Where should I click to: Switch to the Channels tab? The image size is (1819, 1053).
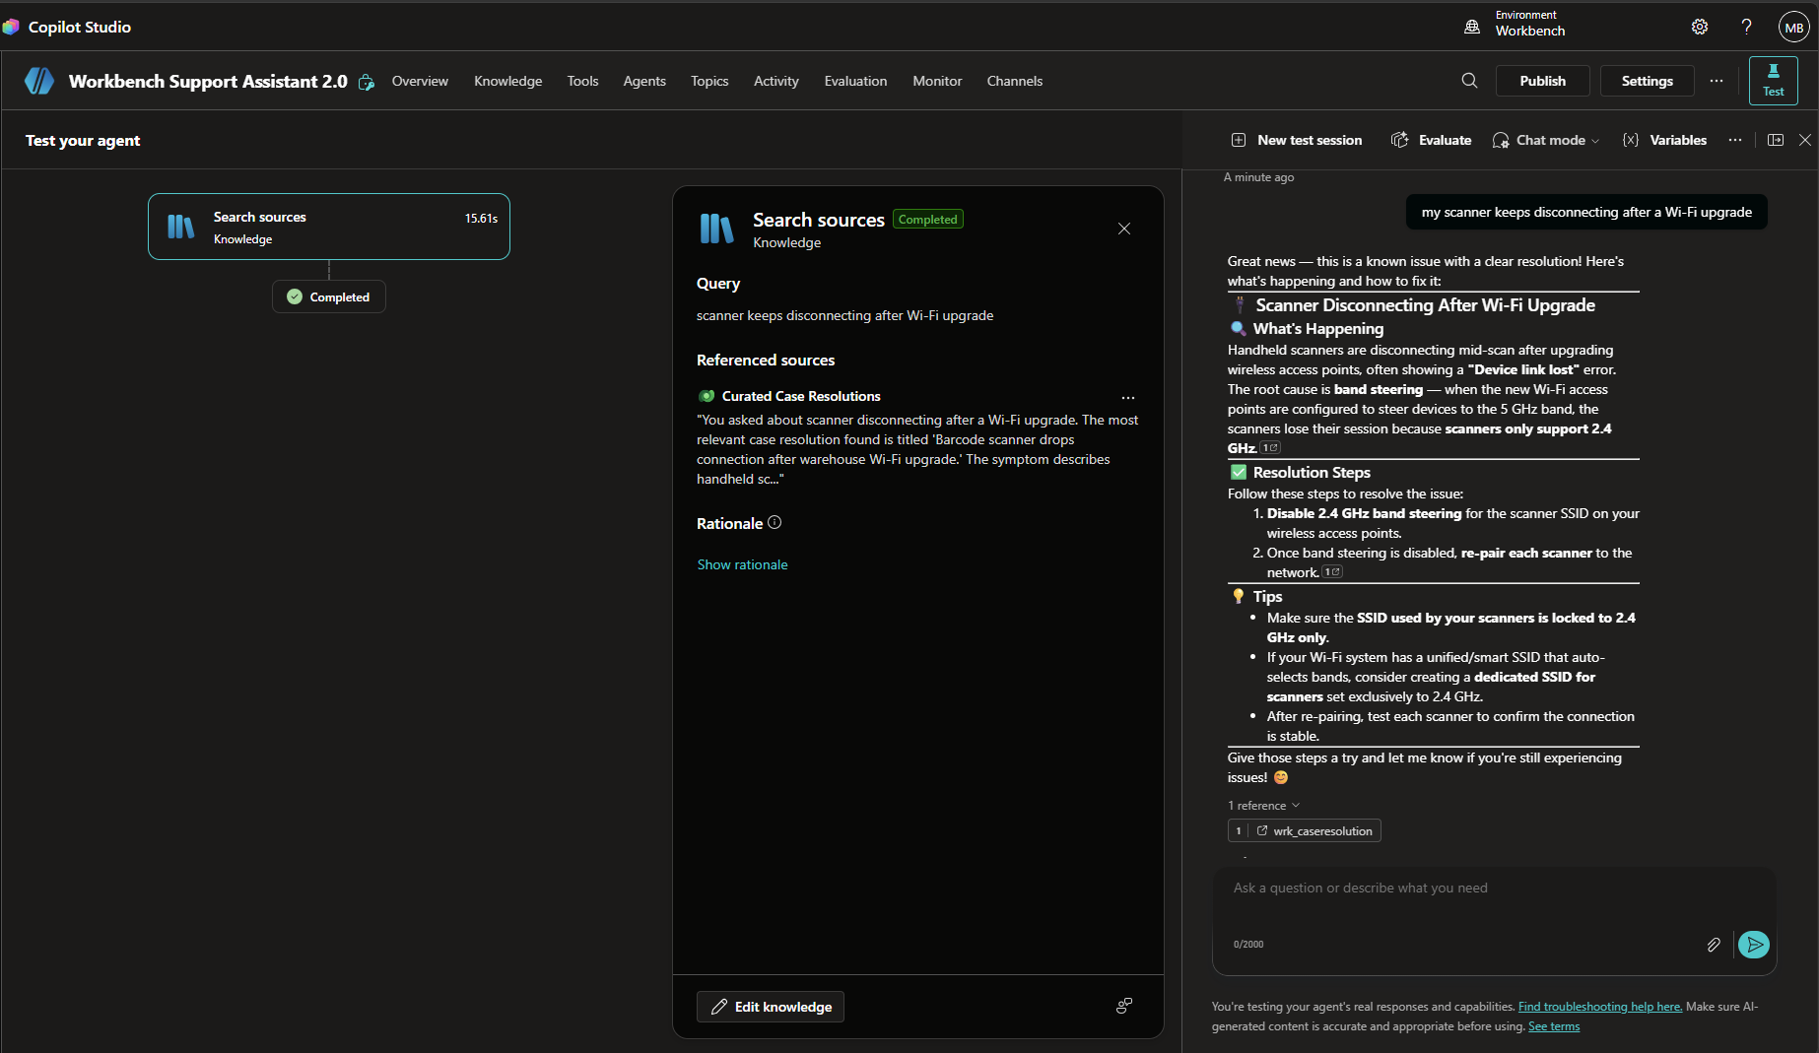click(x=1014, y=81)
